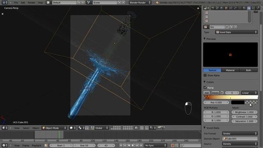Viewport: 263px width, 148px height.
Task: Select the third texture slot icon
Action: coord(206,21)
